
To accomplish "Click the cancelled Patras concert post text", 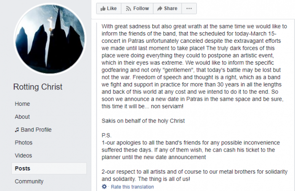I will 194,66.
